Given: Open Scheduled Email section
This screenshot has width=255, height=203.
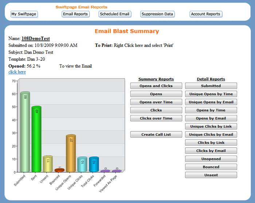Looking at the screenshot, I should pyautogui.click(x=115, y=14).
